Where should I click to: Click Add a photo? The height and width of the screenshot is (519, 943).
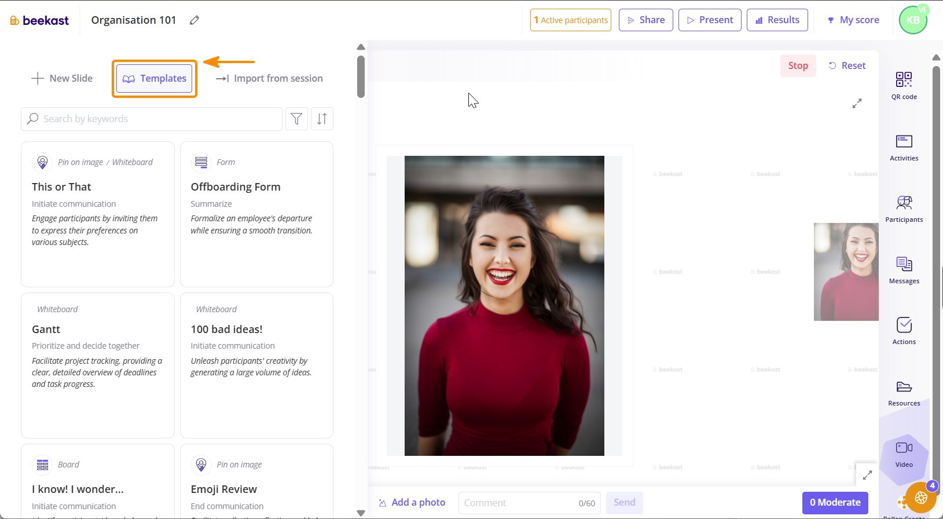(412, 502)
